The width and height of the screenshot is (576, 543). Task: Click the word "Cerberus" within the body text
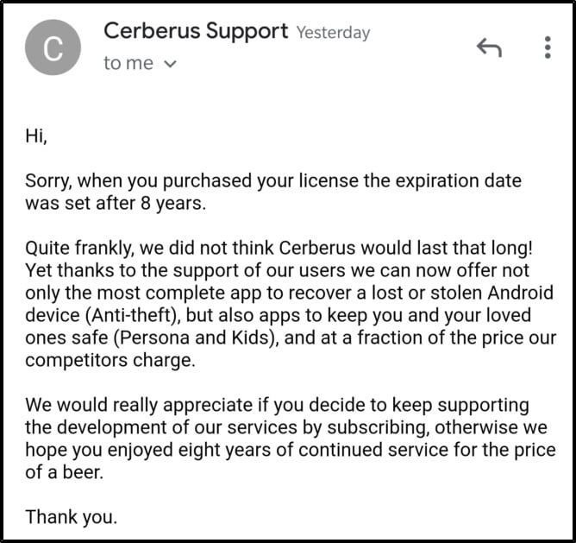[x=317, y=248]
